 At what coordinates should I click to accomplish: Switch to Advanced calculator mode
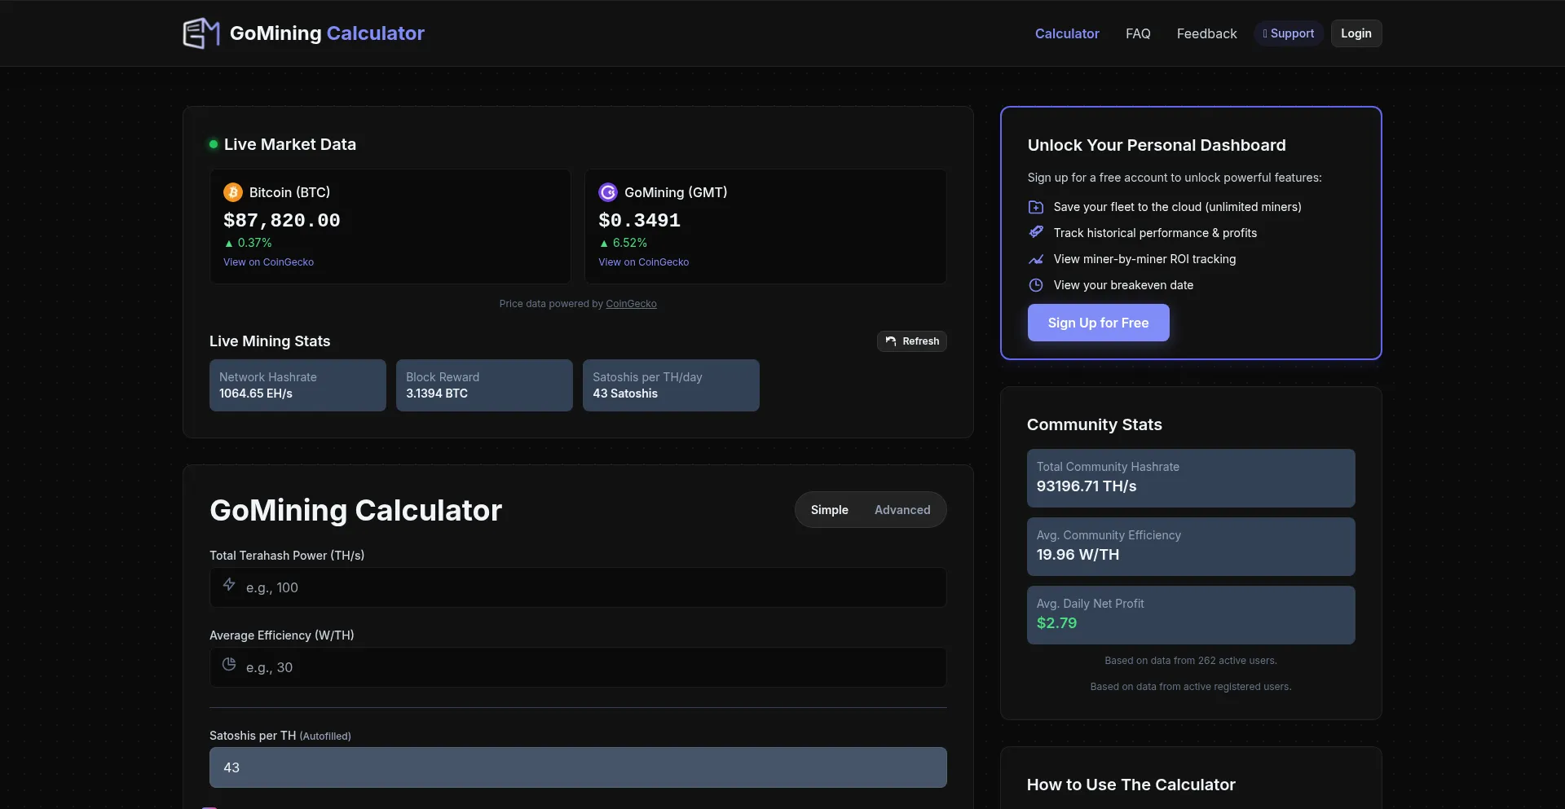click(x=902, y=509)
